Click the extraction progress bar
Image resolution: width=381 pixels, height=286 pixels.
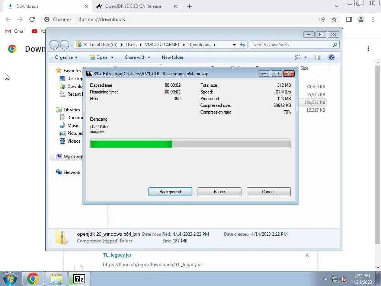[190, 143]
